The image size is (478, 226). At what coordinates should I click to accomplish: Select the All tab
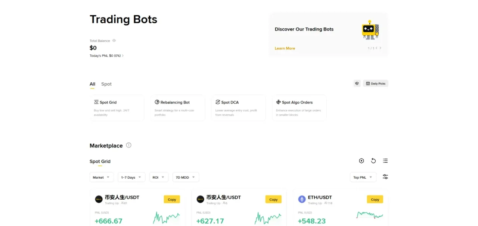point(92,84)
